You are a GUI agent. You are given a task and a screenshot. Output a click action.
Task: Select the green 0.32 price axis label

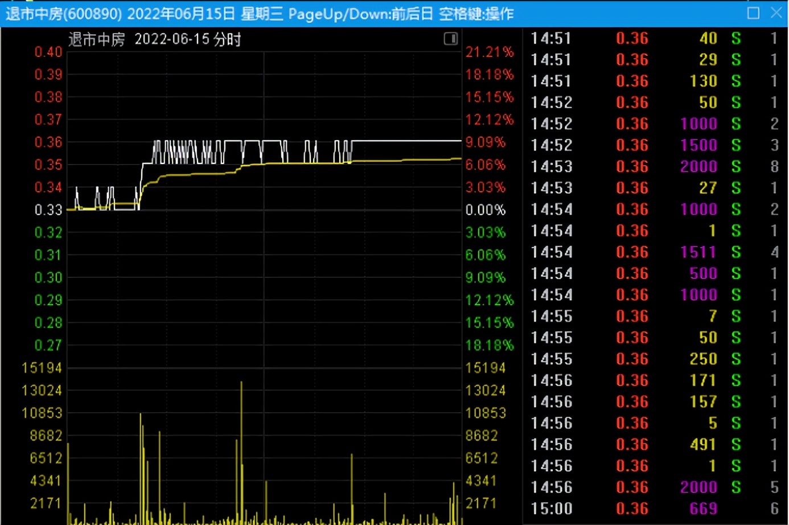pyautogui.click(x=48, y=232)
